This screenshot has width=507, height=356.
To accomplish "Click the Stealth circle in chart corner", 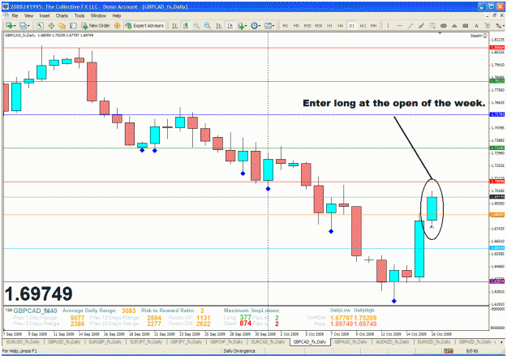I will (x=484, y=36).
